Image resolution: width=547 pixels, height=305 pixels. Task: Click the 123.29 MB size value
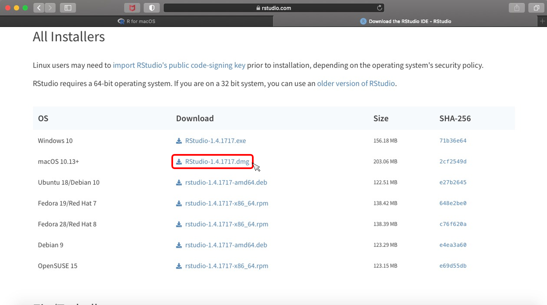pyautogui.click(x=385, y=245)
